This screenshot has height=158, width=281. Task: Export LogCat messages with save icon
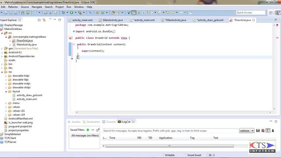258,131
